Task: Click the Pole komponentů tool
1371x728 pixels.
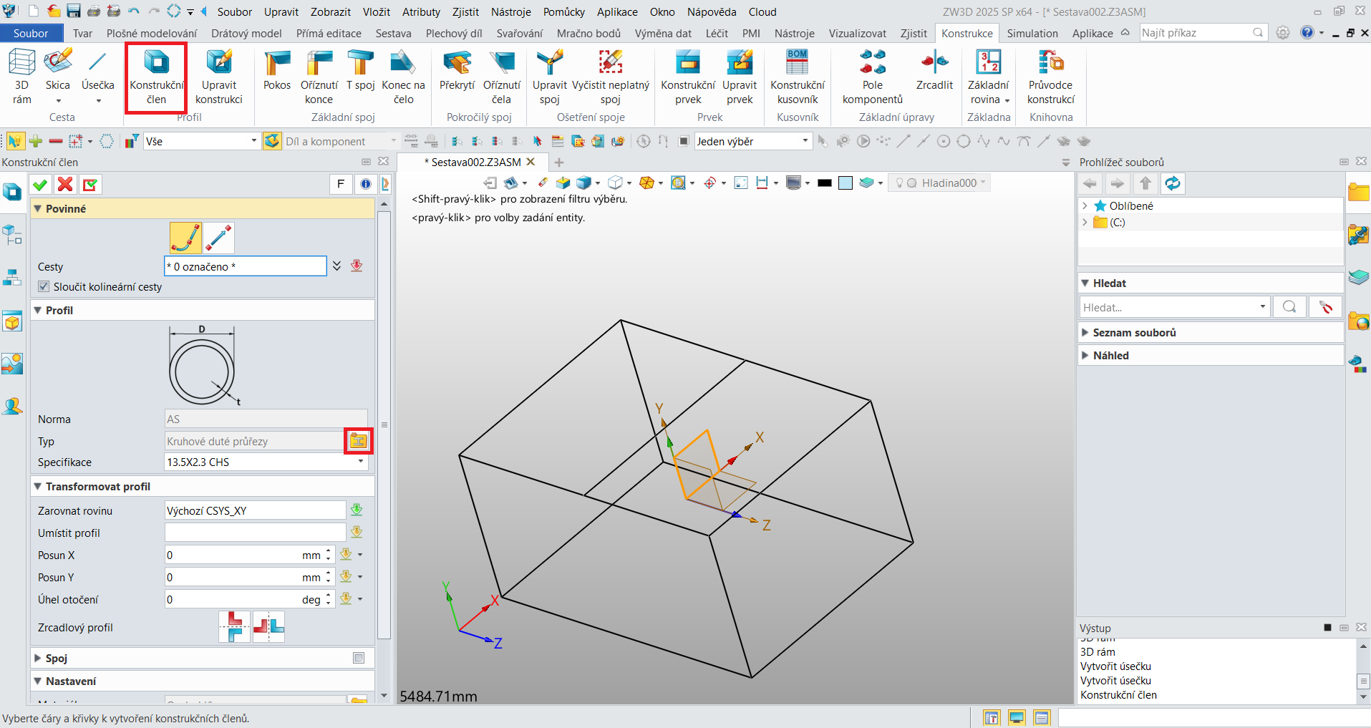Action: tap(873, 76)
